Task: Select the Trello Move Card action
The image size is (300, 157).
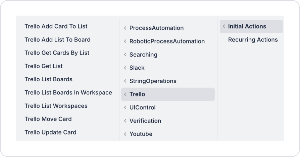Action: click(x=48, y=119)
